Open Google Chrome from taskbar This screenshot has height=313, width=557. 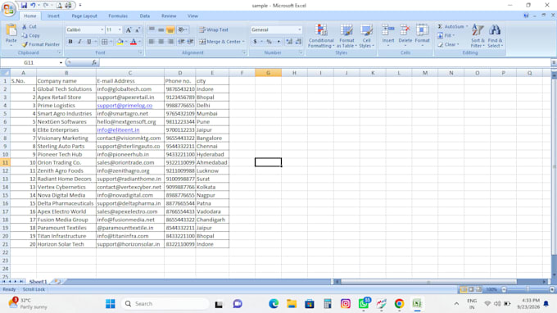(x=399, y=304)
